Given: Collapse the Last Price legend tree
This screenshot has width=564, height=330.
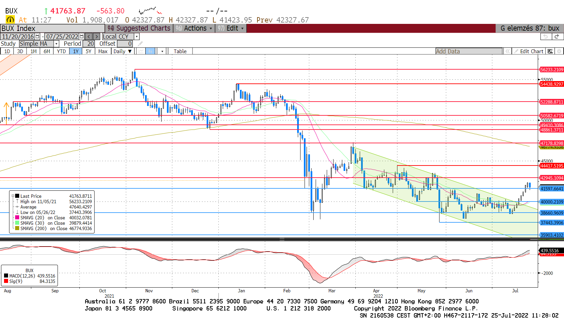Looking at the screenshot, I should click(13, 196).
